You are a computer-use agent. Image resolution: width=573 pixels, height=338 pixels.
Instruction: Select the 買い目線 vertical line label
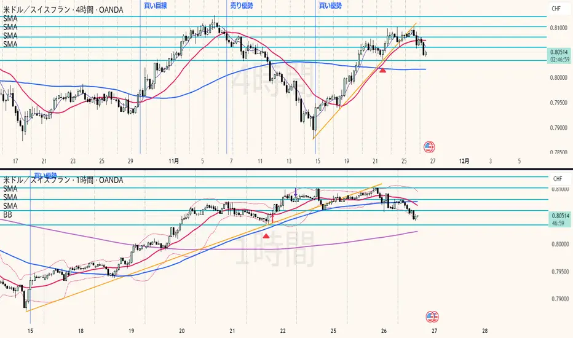coord(156,6)
